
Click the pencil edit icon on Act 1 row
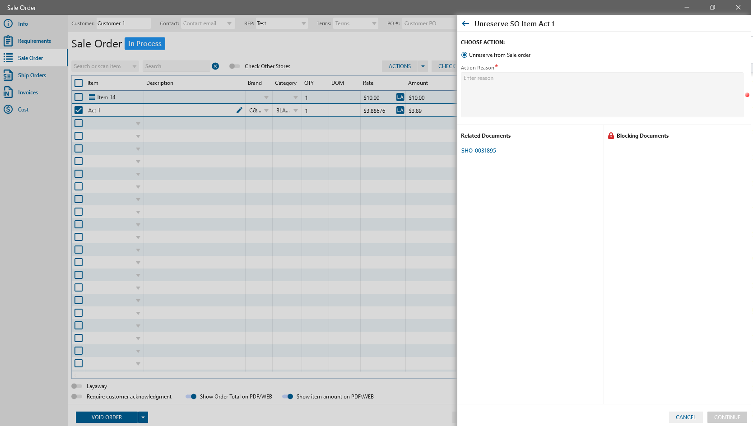point(239,110)
